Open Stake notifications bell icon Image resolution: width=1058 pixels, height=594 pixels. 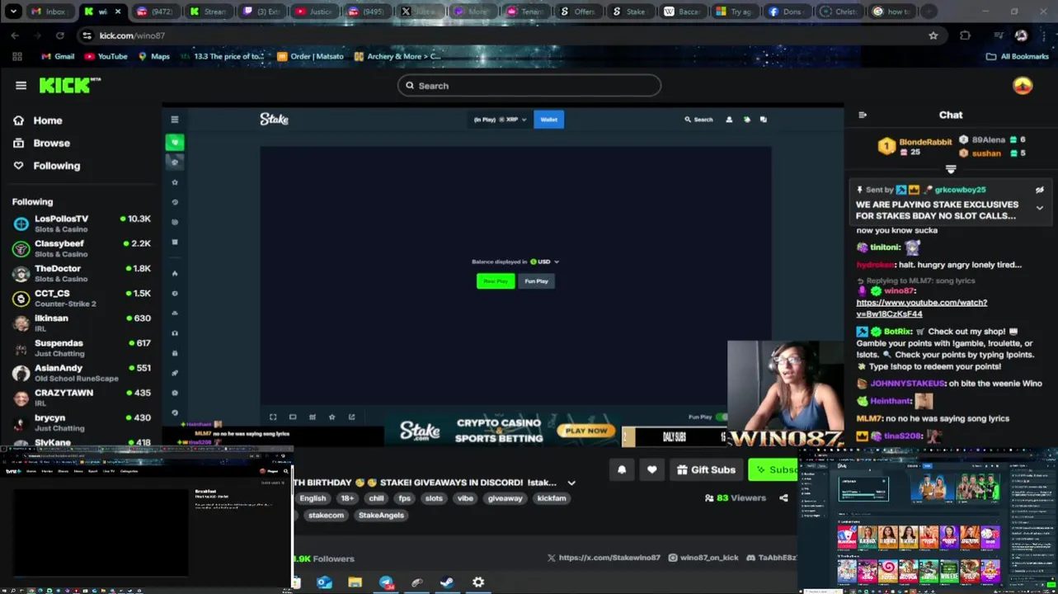click(x=747, y=120)
